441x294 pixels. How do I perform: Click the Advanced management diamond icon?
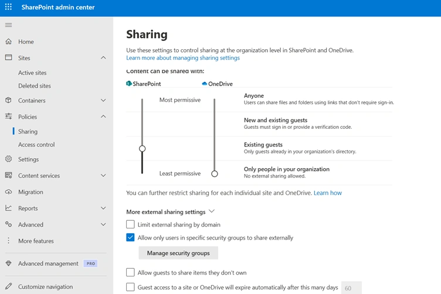[x=8, y=264]
